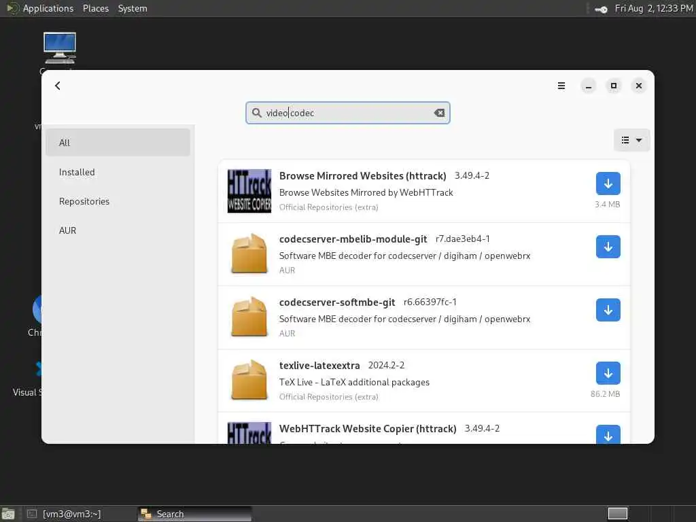
Task: Select the Search window taskbar button
Action: (194, 514)
